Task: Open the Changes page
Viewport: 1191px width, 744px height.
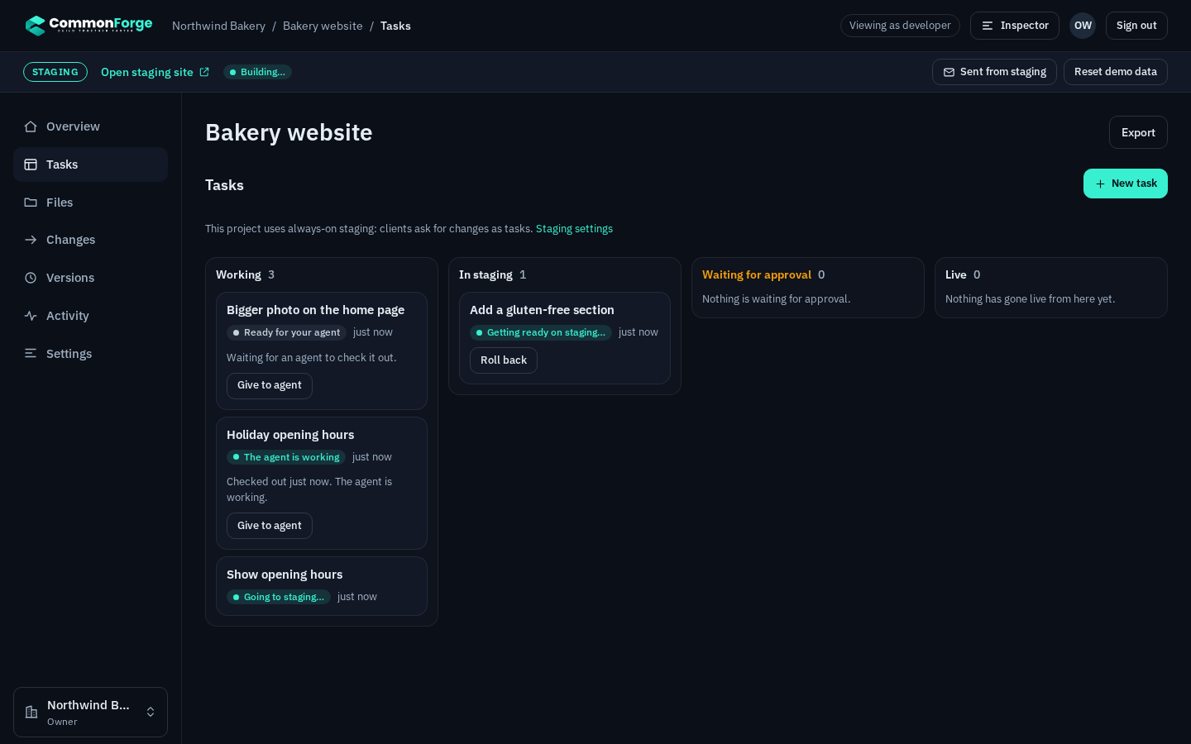Action: point(90,240)
